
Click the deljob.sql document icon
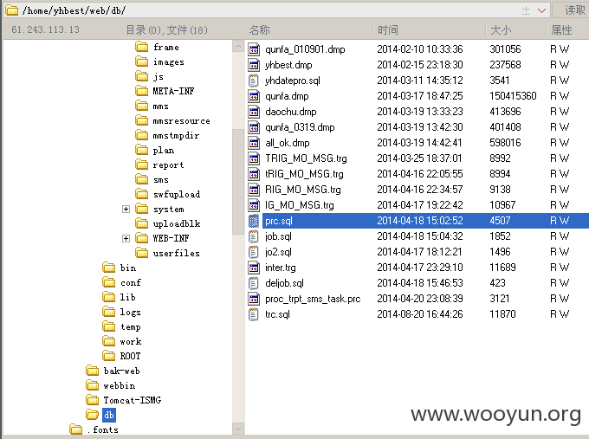click(254, 283)
